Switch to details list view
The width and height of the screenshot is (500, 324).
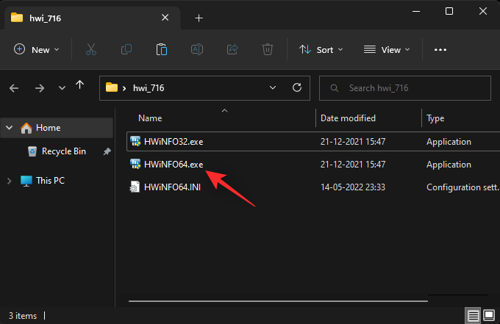pyautogui.click(x=474, y=315)
